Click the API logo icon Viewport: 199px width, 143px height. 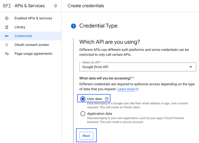(7, 6)
